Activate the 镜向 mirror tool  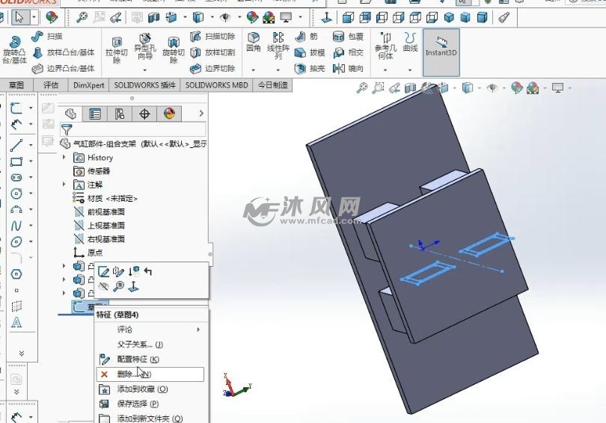click(x=348, y=69)
